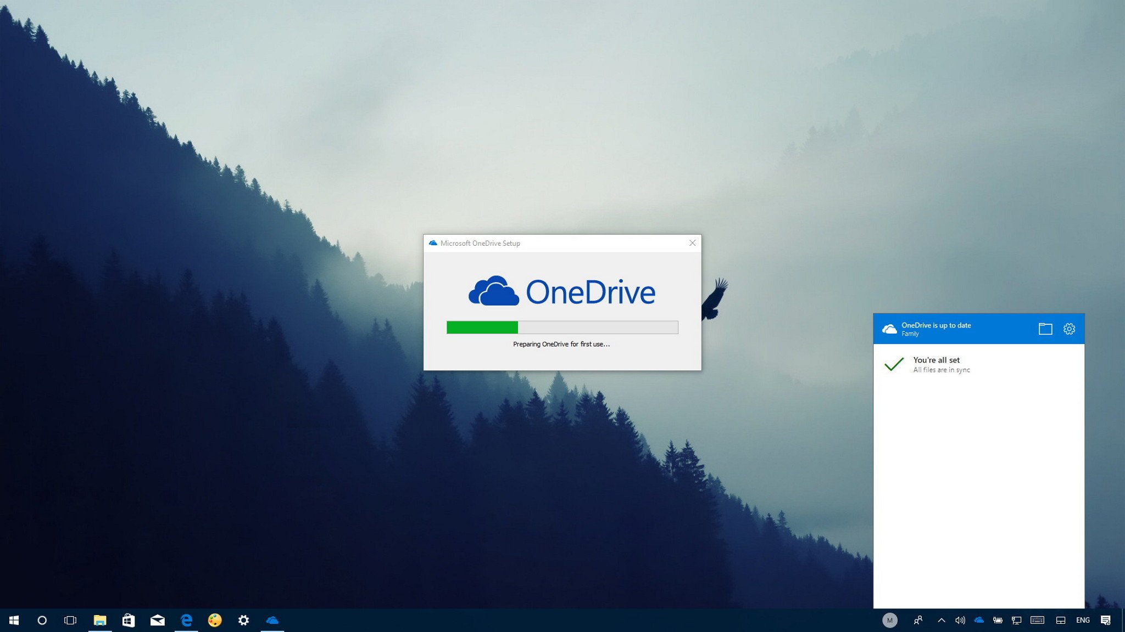Viewport: 1125px width, 632px height.
Task: Switch input language via ENG indicator
Action: click(x=1083, y=620)
